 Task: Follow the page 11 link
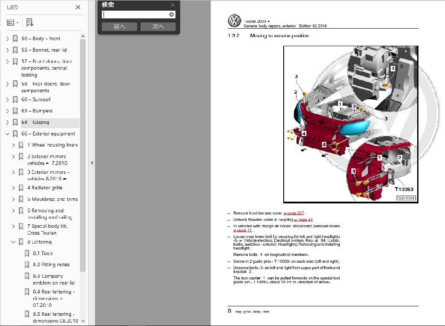tap(243, 230)
